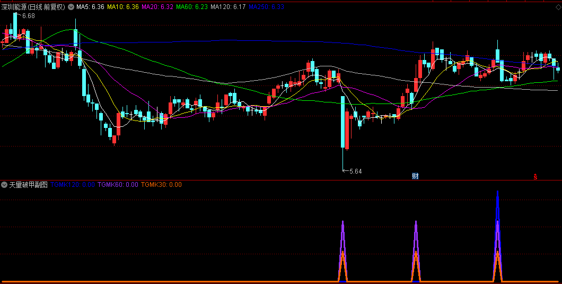Select the TGMK60: 0.00 label

point(118,185)
